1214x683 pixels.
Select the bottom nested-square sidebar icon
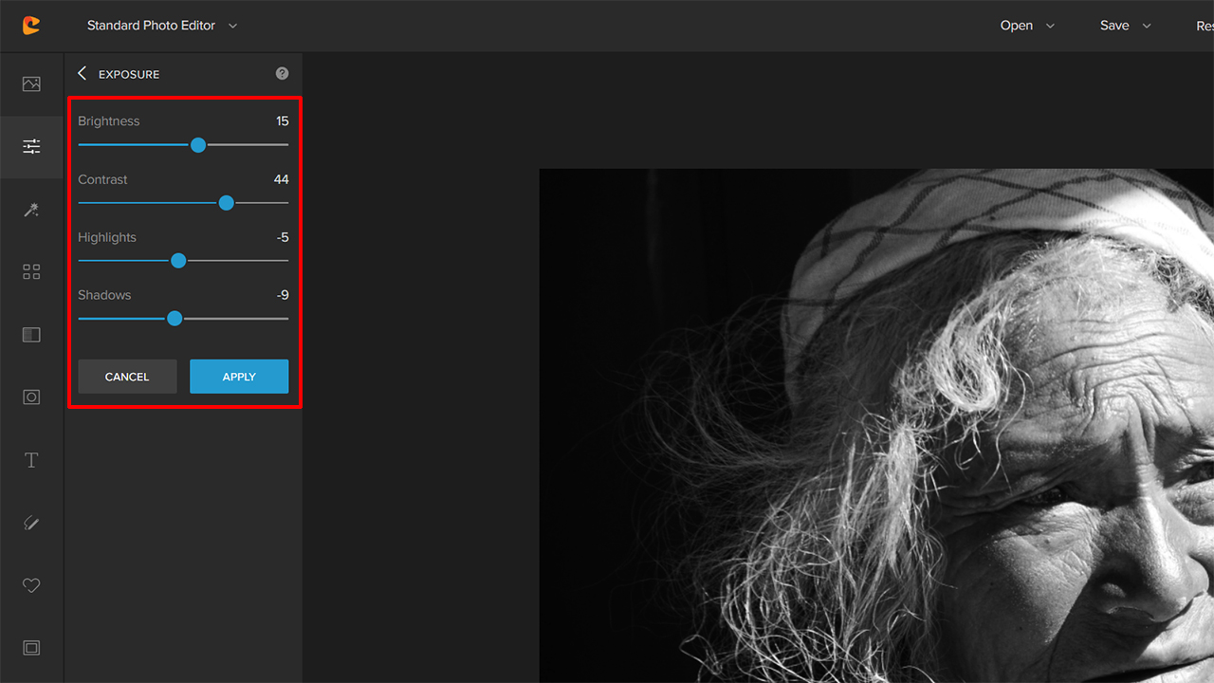31,648
